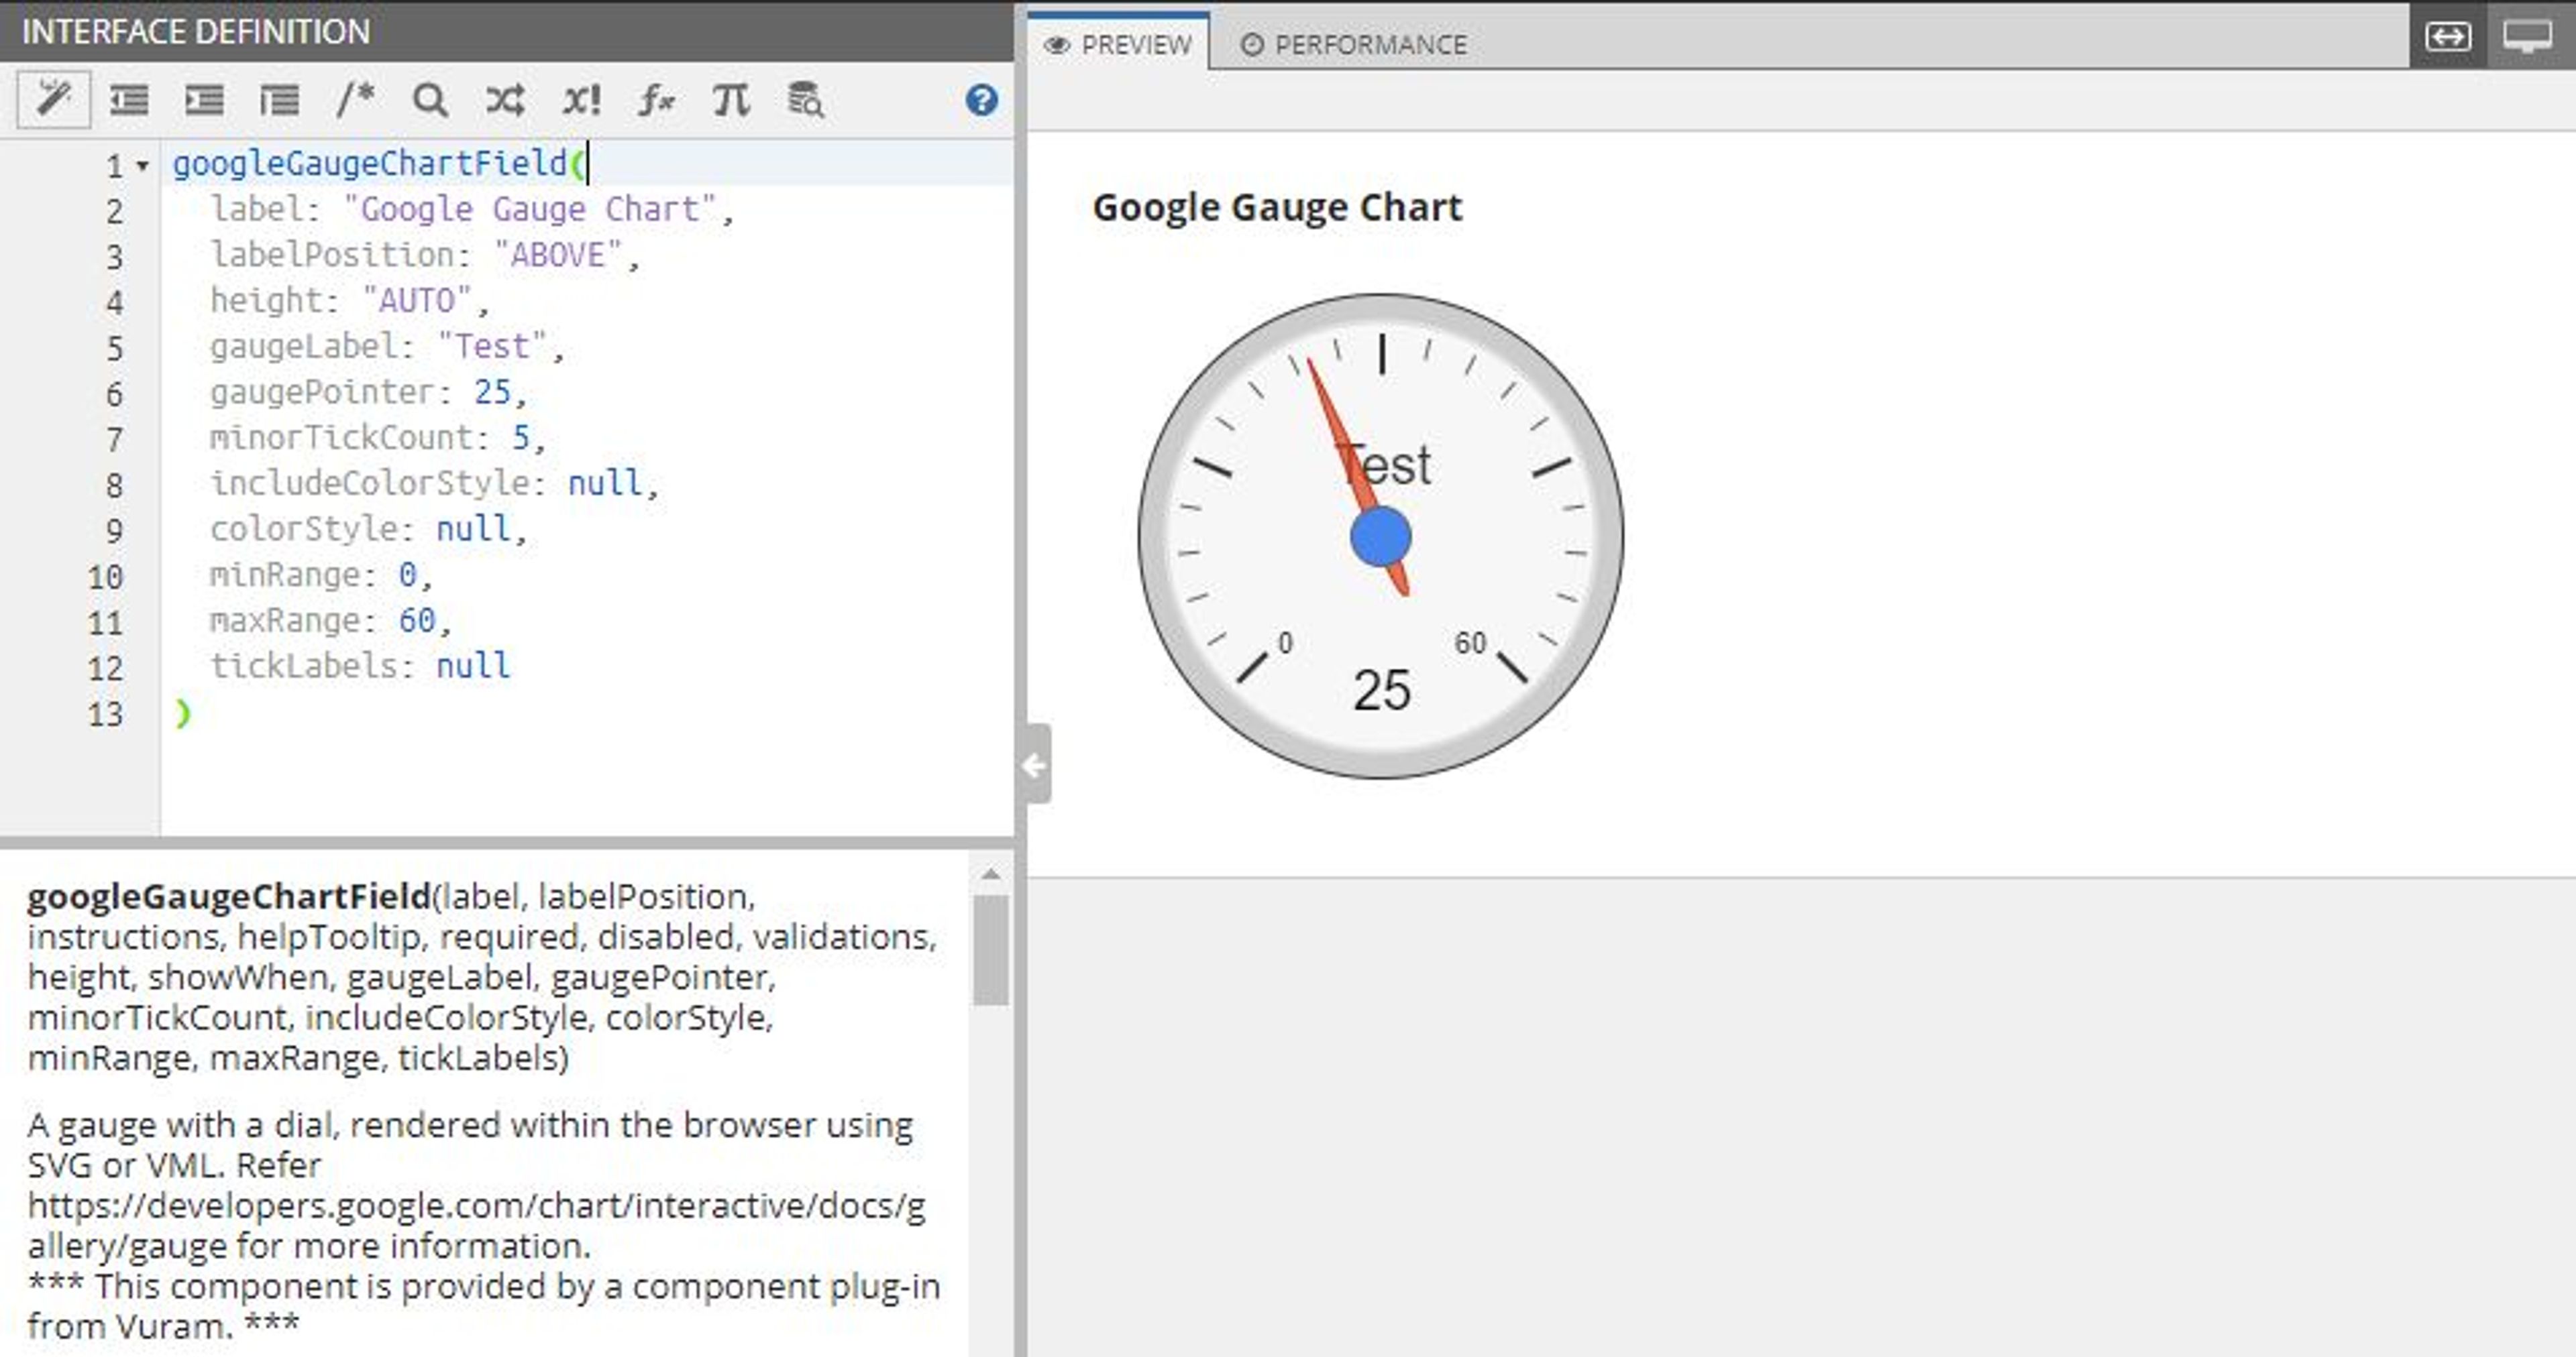The width and height of the screenshot is (2576, 1357).
Task: Toggle comment with the /* icon
Action: pos(355,100)
